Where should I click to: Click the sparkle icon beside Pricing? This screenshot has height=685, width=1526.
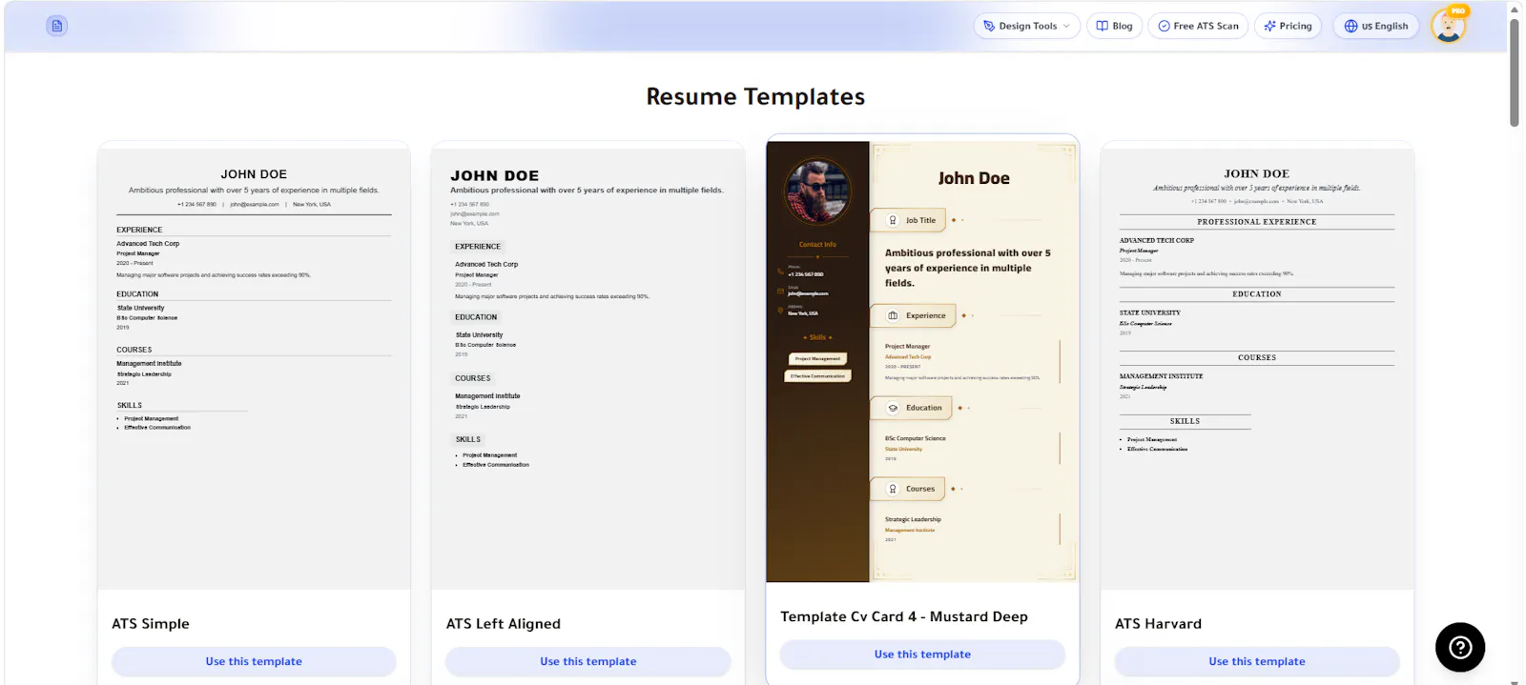[x=1269, y=26]
